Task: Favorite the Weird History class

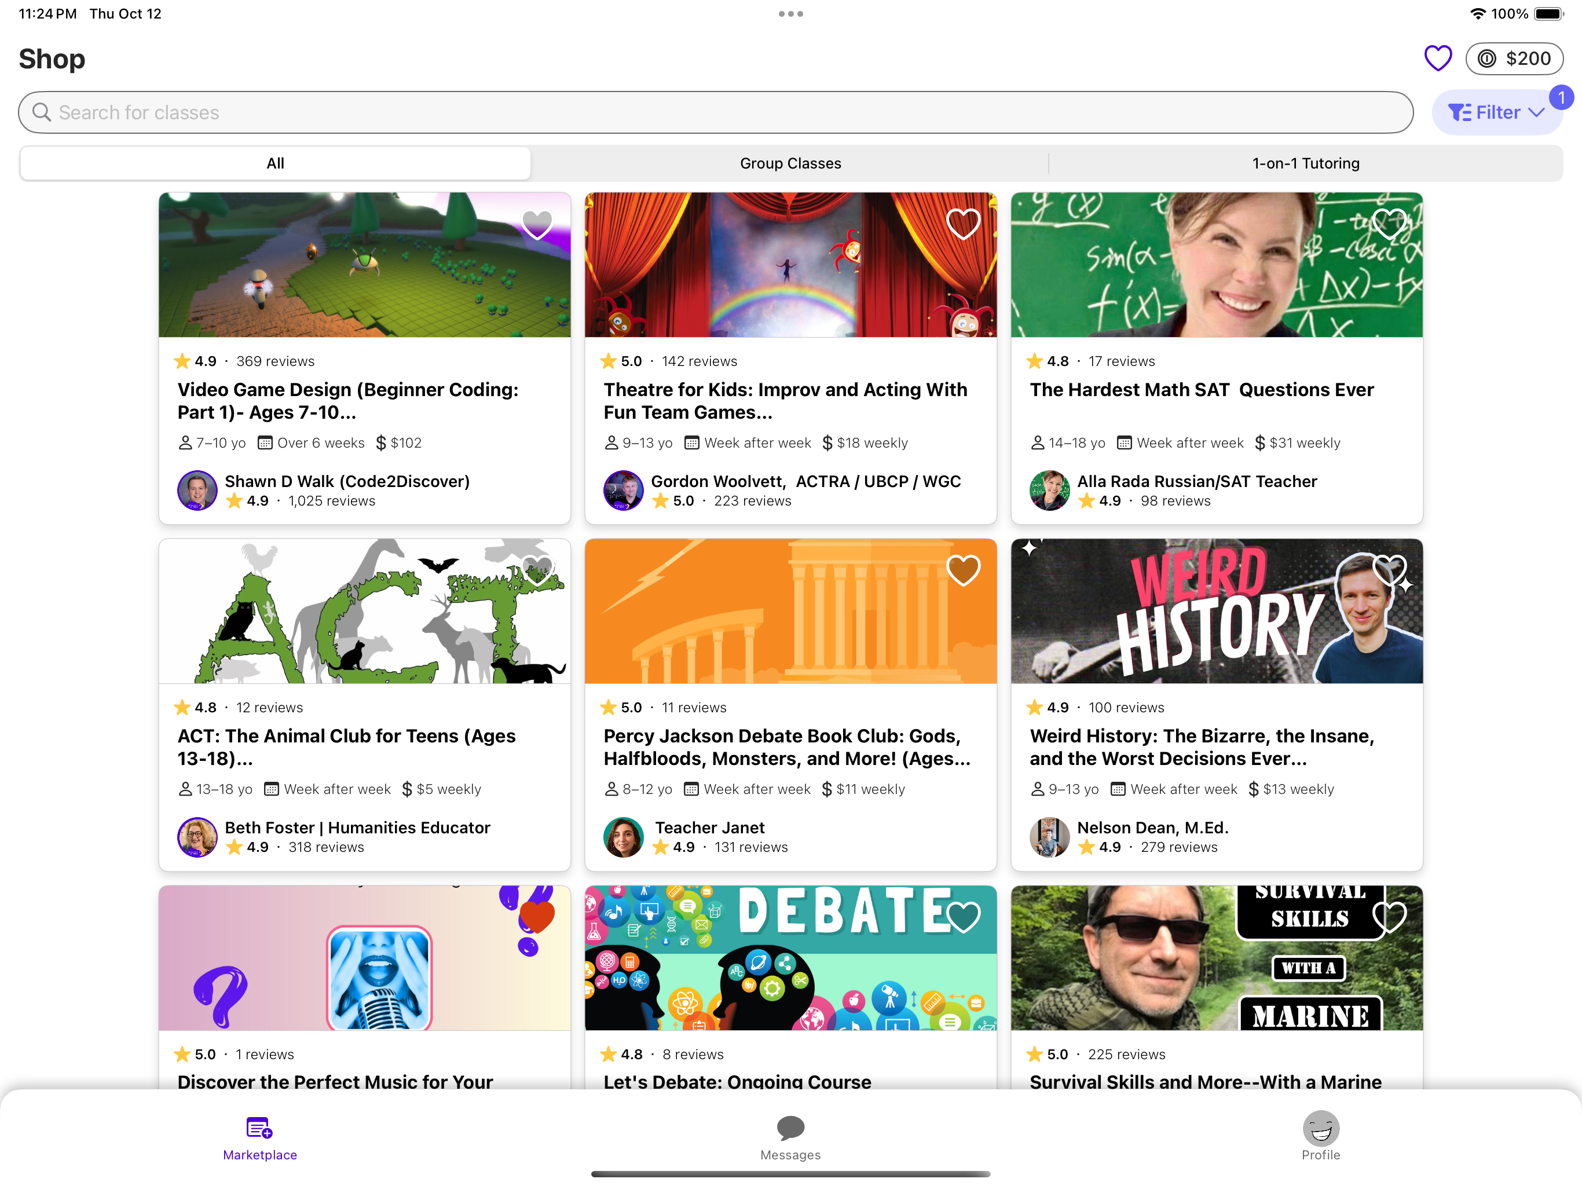Action: (x=1390, y=571)
